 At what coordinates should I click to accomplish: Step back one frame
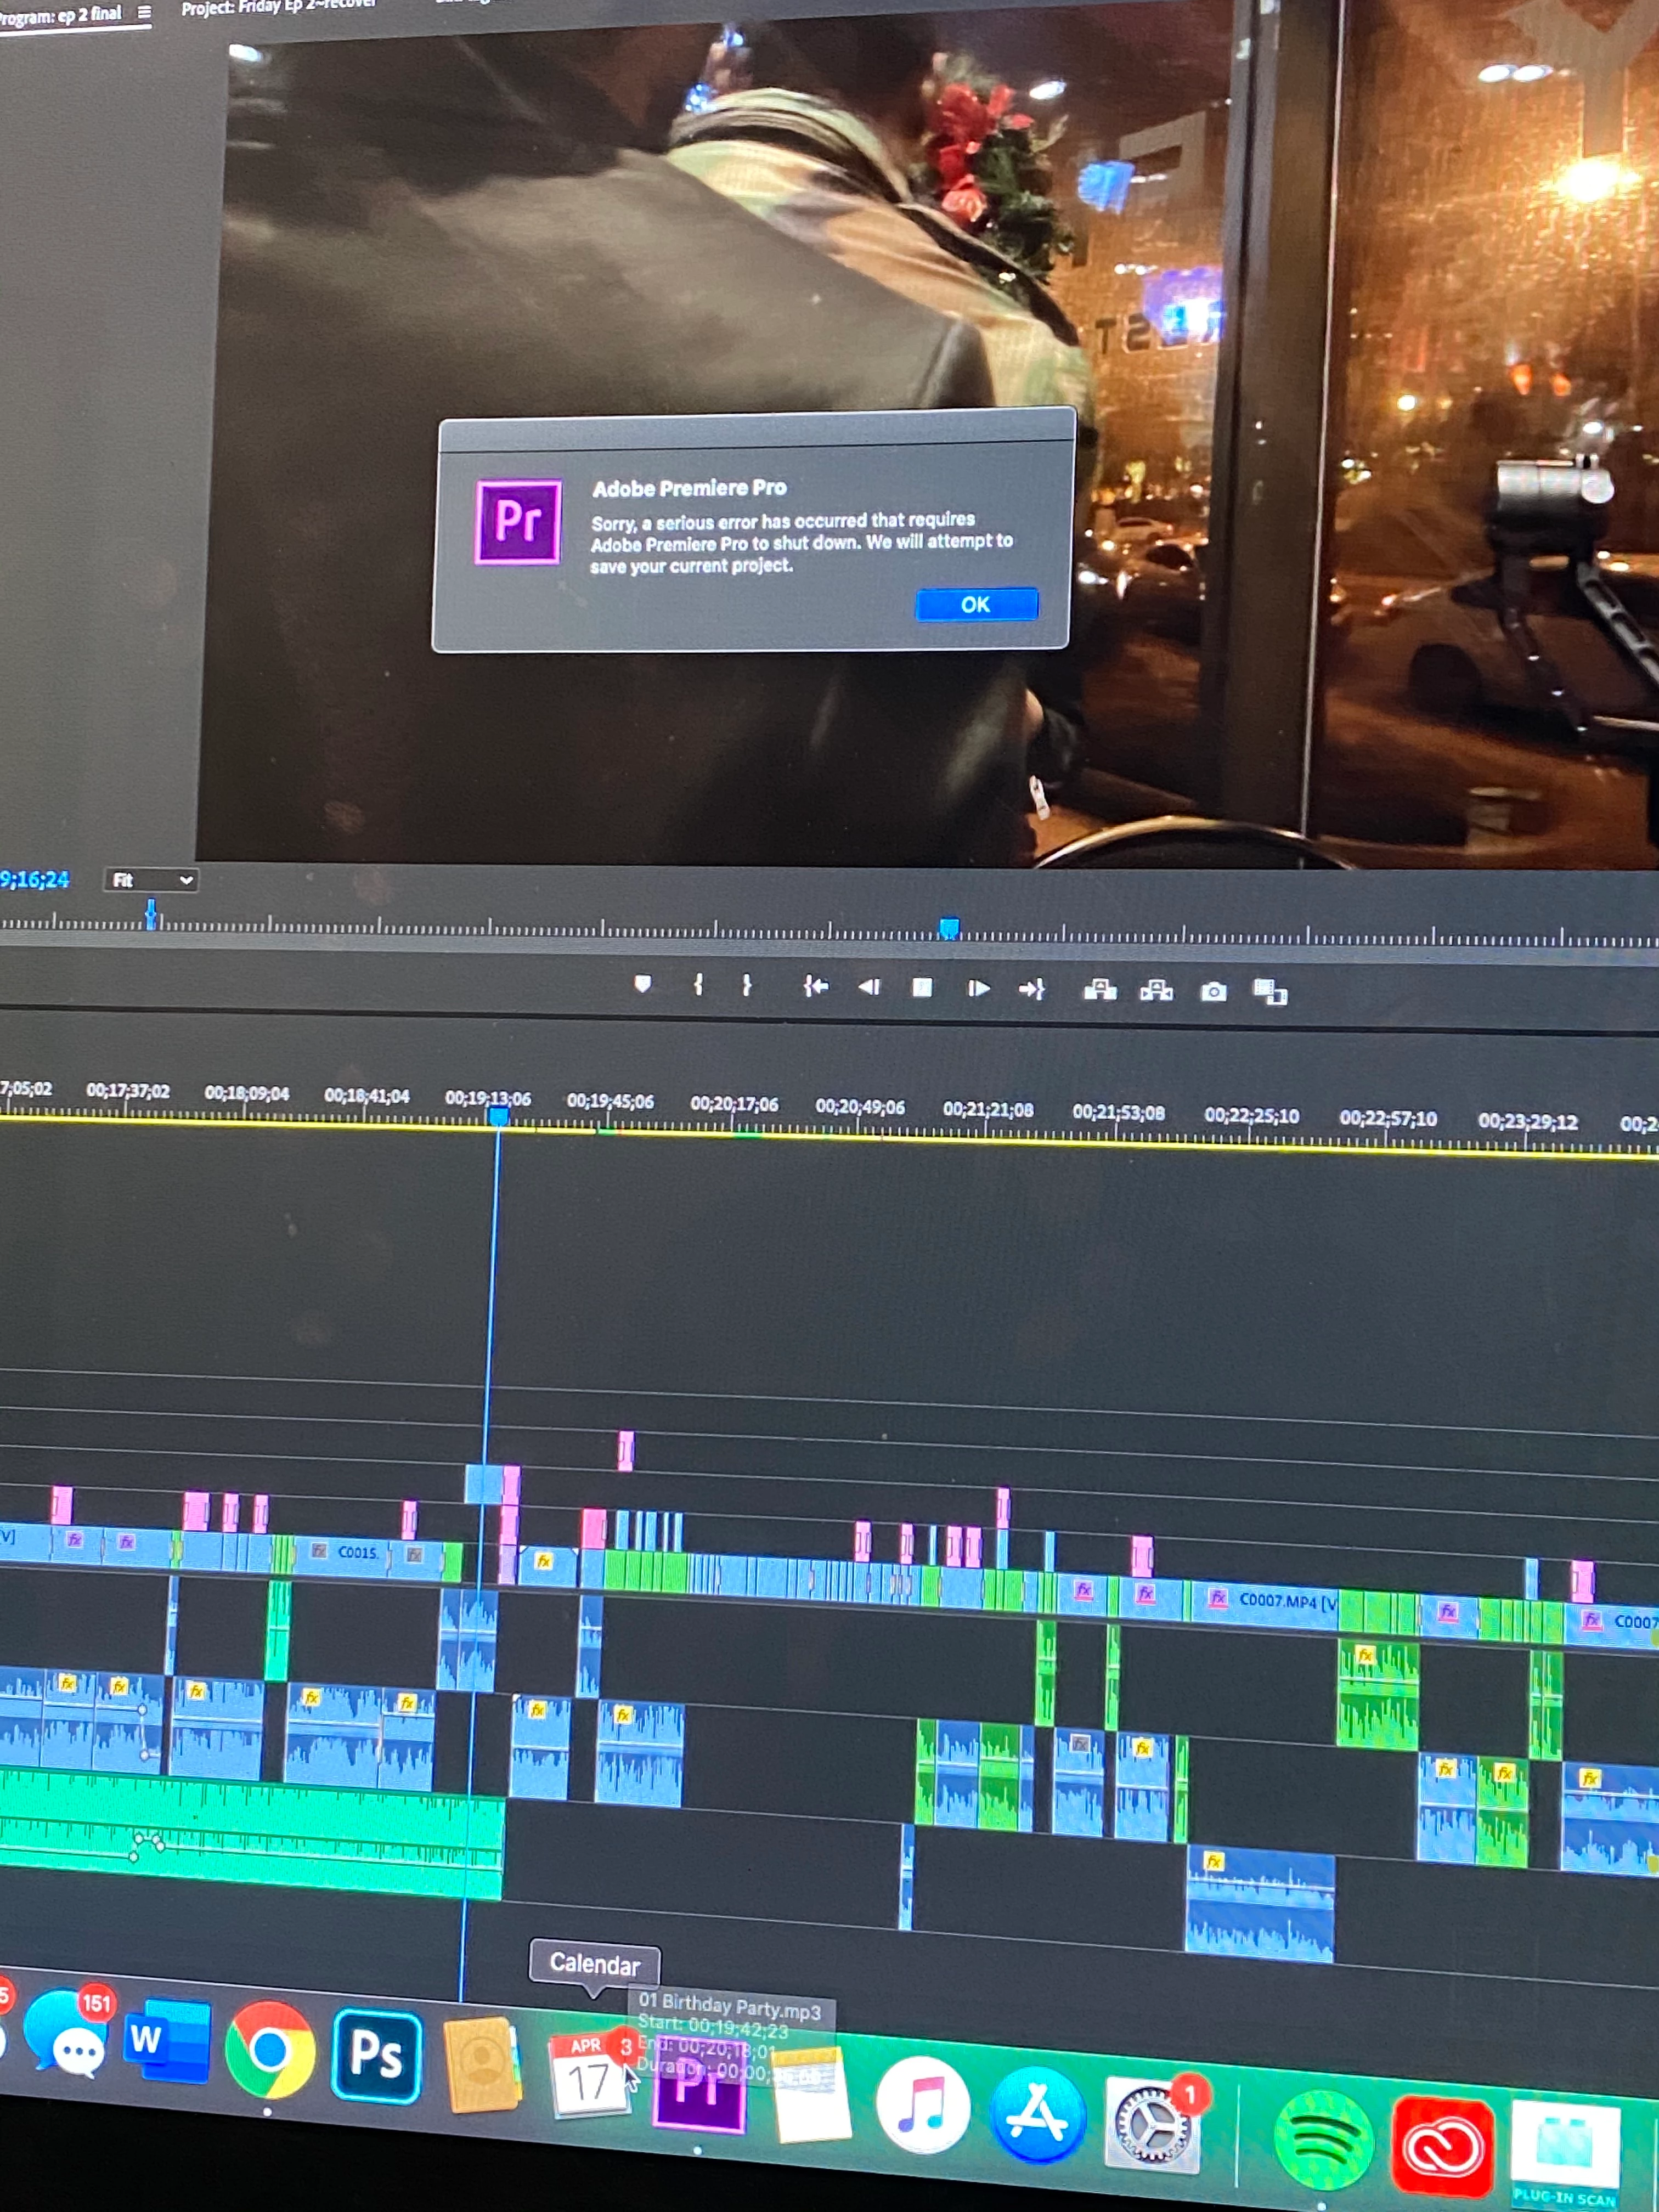click(x=869, y=987)
